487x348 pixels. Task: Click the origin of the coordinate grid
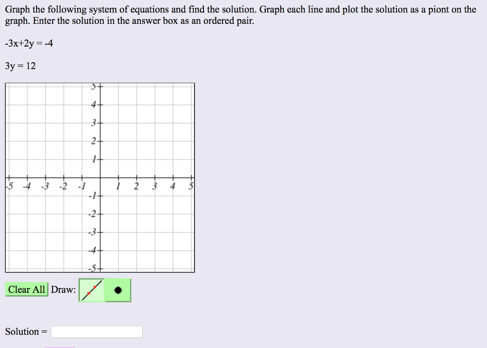pos(98,178)
